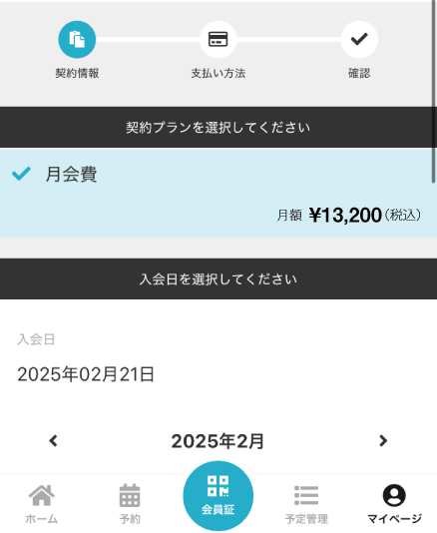Open the マイページ profile icon
This screenshot has width=437, height=533.
(394, 495)
